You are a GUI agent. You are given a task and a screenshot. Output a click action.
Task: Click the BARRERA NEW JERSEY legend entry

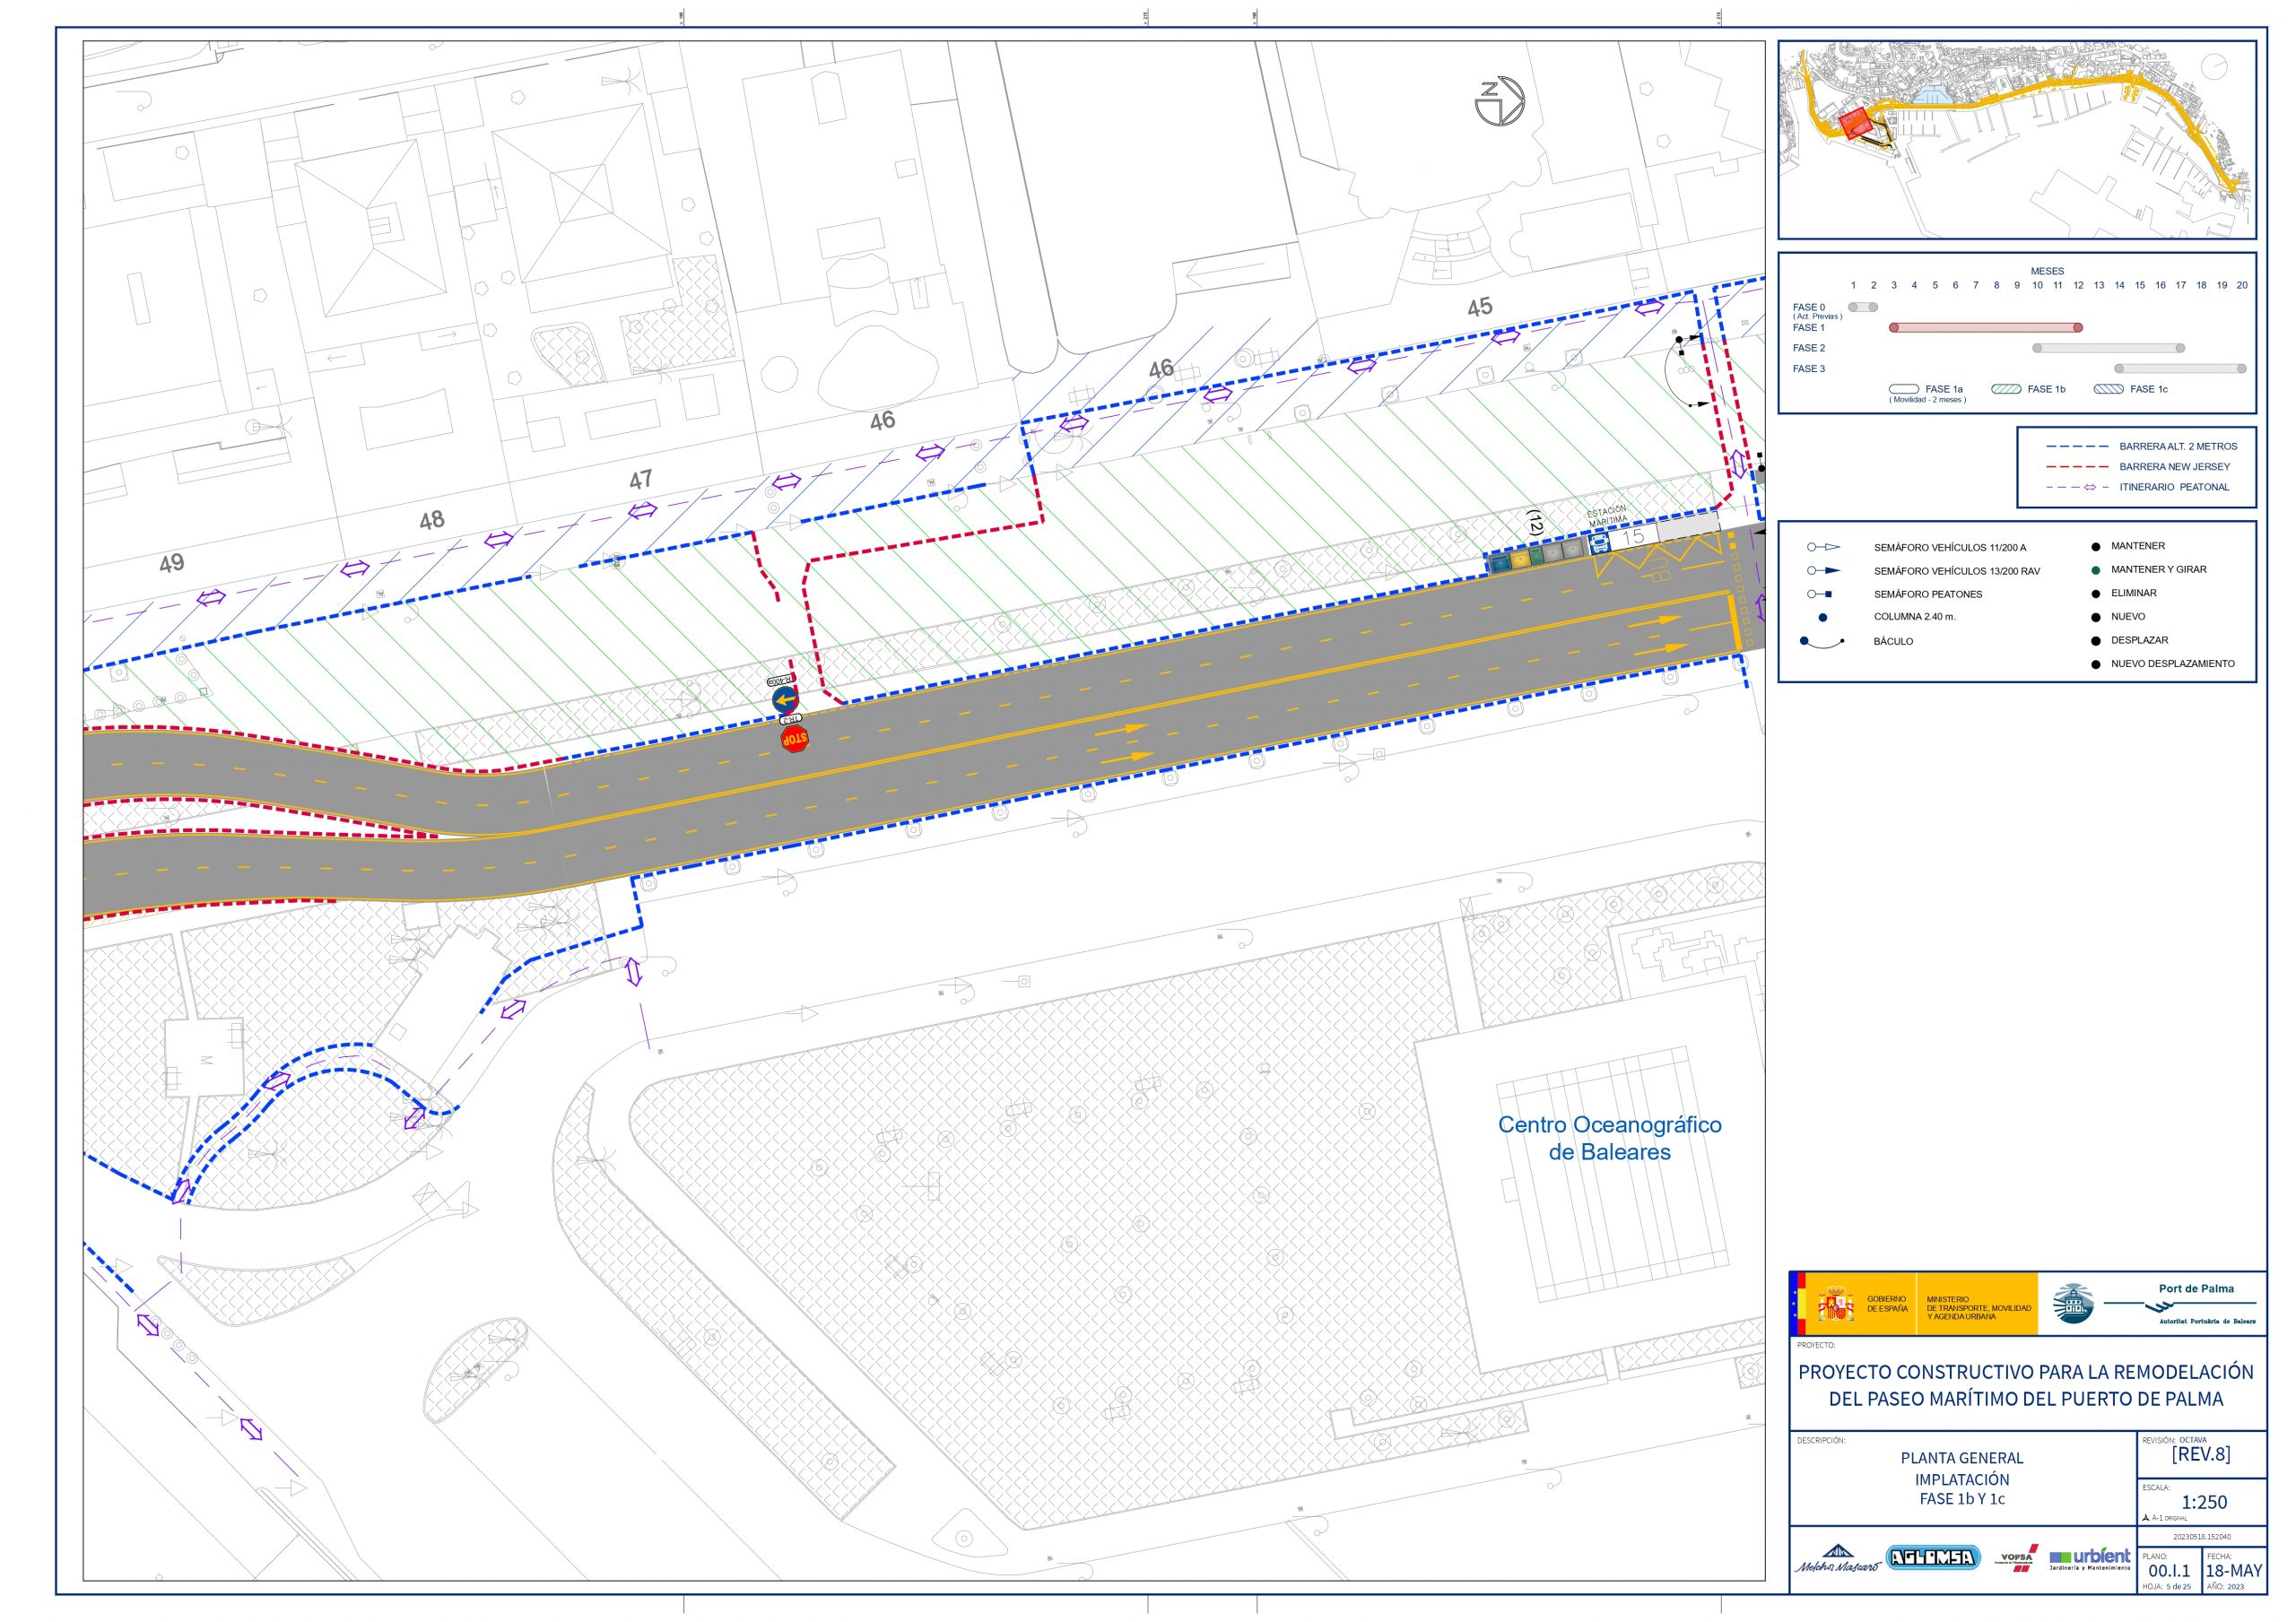2138,467
